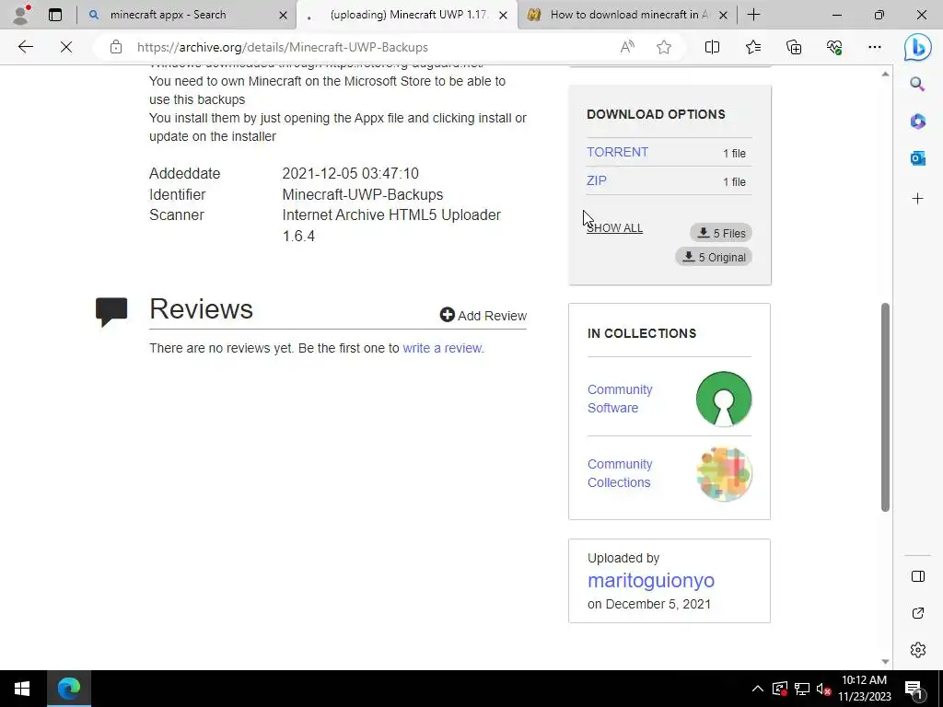Open the Community Collections link

pos(620,473)
